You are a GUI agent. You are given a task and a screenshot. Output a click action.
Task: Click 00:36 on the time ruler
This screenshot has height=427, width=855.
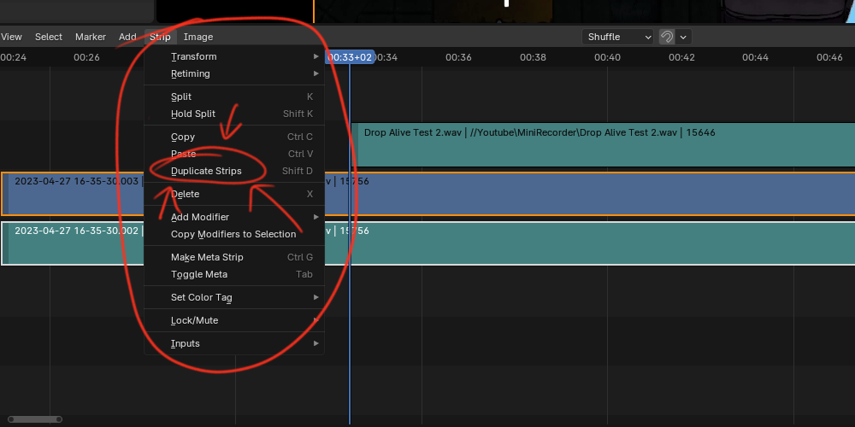[458, 57]
